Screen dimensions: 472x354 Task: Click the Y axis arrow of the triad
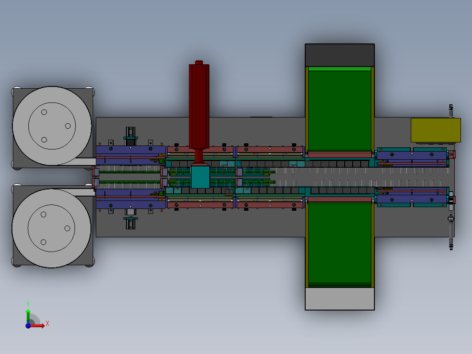pyautogui.click(x=28, y=315)
